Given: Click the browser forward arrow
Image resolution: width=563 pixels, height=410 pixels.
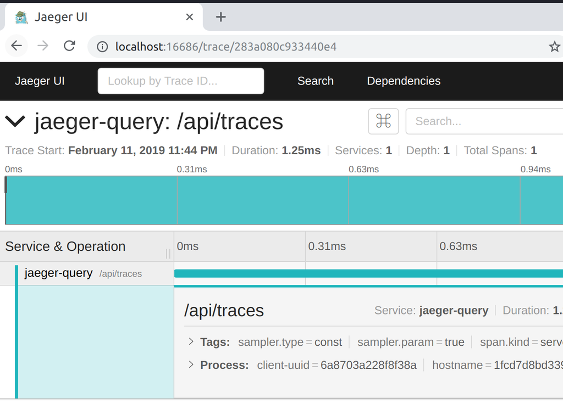Looking at the screenshot, I should (43, 46).
